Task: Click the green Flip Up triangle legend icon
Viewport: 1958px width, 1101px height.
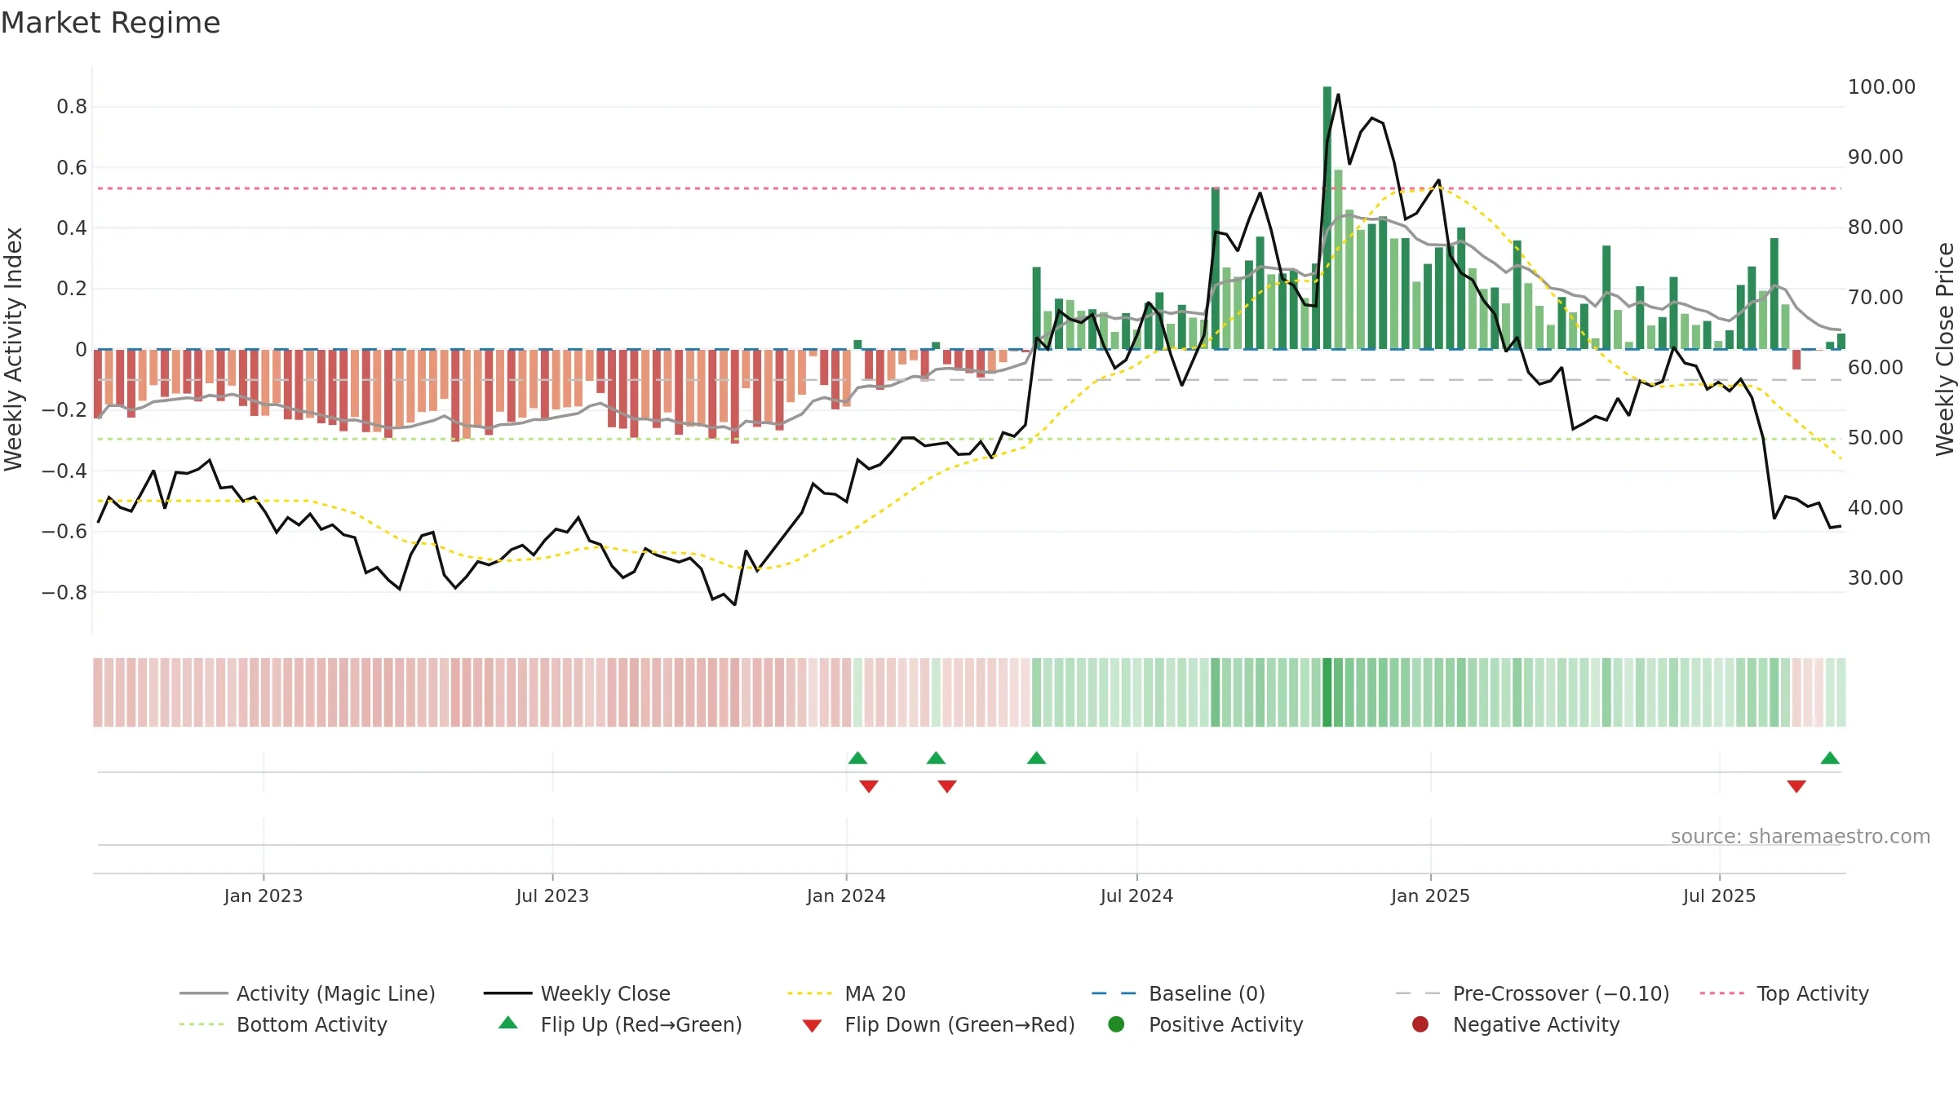Action: pos(508,1023)
